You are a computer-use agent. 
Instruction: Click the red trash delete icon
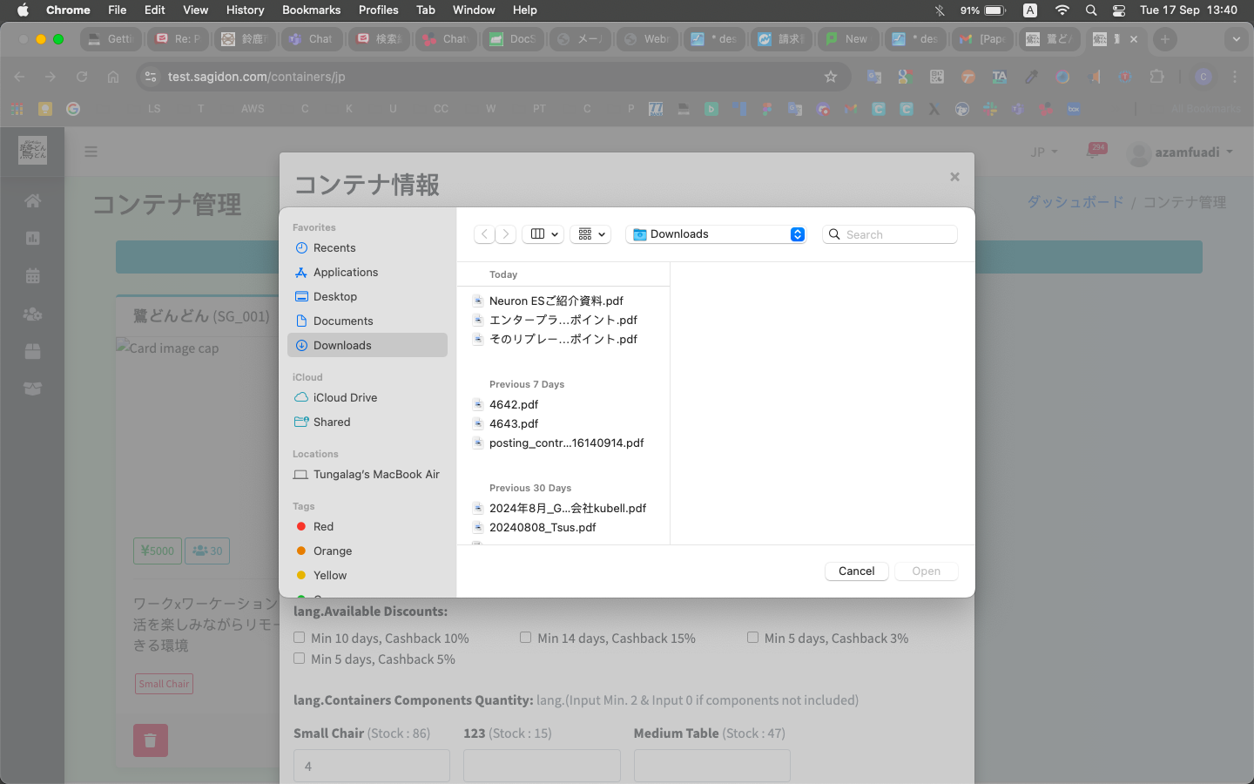point(150,740)
